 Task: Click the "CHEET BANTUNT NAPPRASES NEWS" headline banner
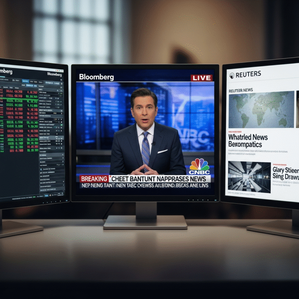pos(160,178)
